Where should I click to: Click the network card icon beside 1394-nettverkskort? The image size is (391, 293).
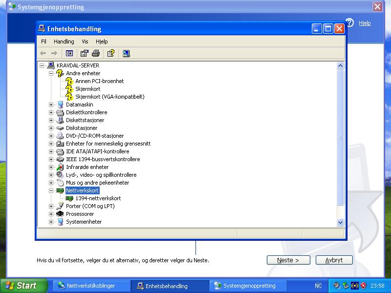[69, 198]
